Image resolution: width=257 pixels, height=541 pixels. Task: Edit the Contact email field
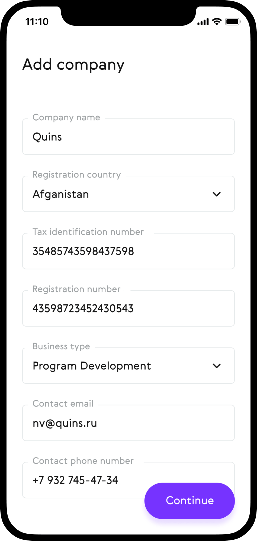[x=128, y=423]
